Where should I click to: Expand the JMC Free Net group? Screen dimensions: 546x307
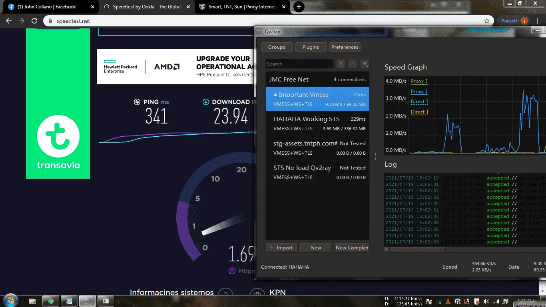point(317,79)
